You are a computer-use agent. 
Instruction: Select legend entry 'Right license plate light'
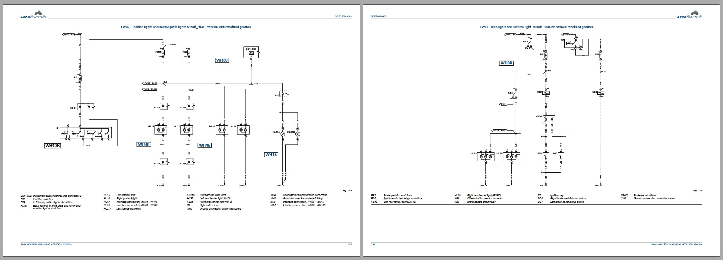click(x=213, y=195)
